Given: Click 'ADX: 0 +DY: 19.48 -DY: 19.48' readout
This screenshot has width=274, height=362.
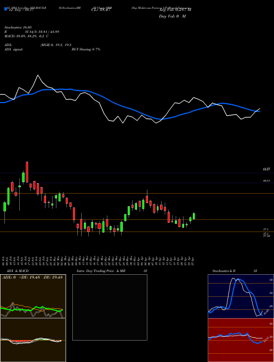Looking at the screenshot, I should tap(32, 278).
